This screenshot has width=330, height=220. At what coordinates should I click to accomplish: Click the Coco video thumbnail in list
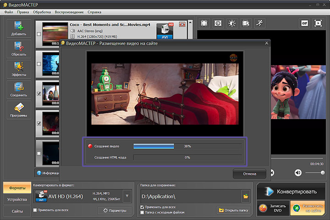pos(55,34)
